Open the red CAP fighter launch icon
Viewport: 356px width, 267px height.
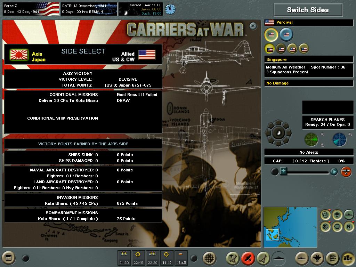346,171
